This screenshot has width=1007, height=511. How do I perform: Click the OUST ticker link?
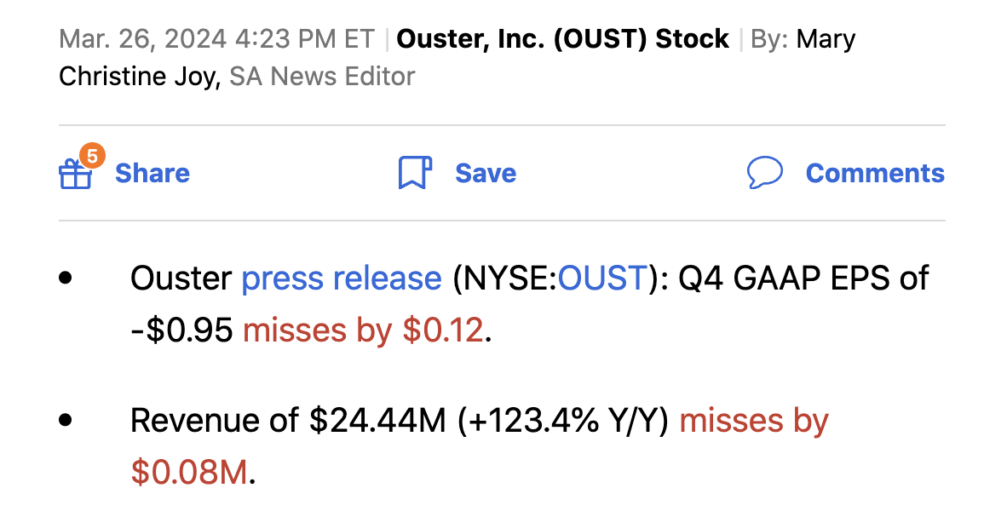tap(601, 278)
